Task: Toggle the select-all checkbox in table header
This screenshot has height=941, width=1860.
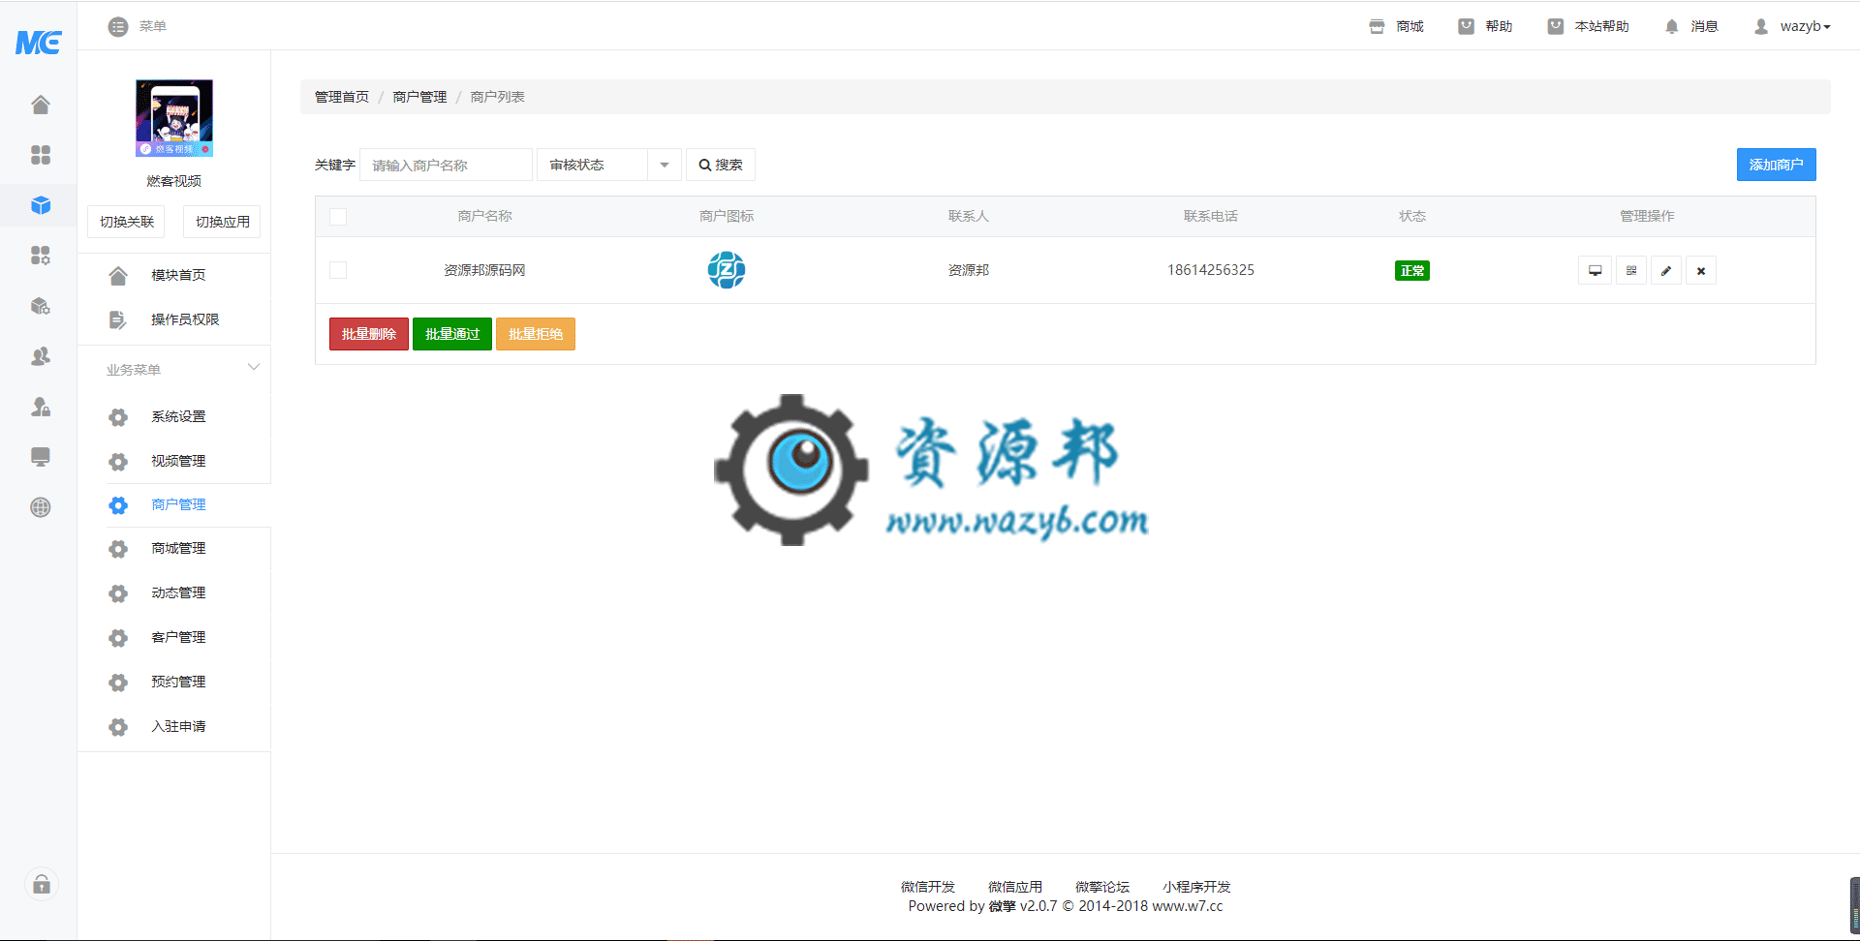Action: coord(338,217)
